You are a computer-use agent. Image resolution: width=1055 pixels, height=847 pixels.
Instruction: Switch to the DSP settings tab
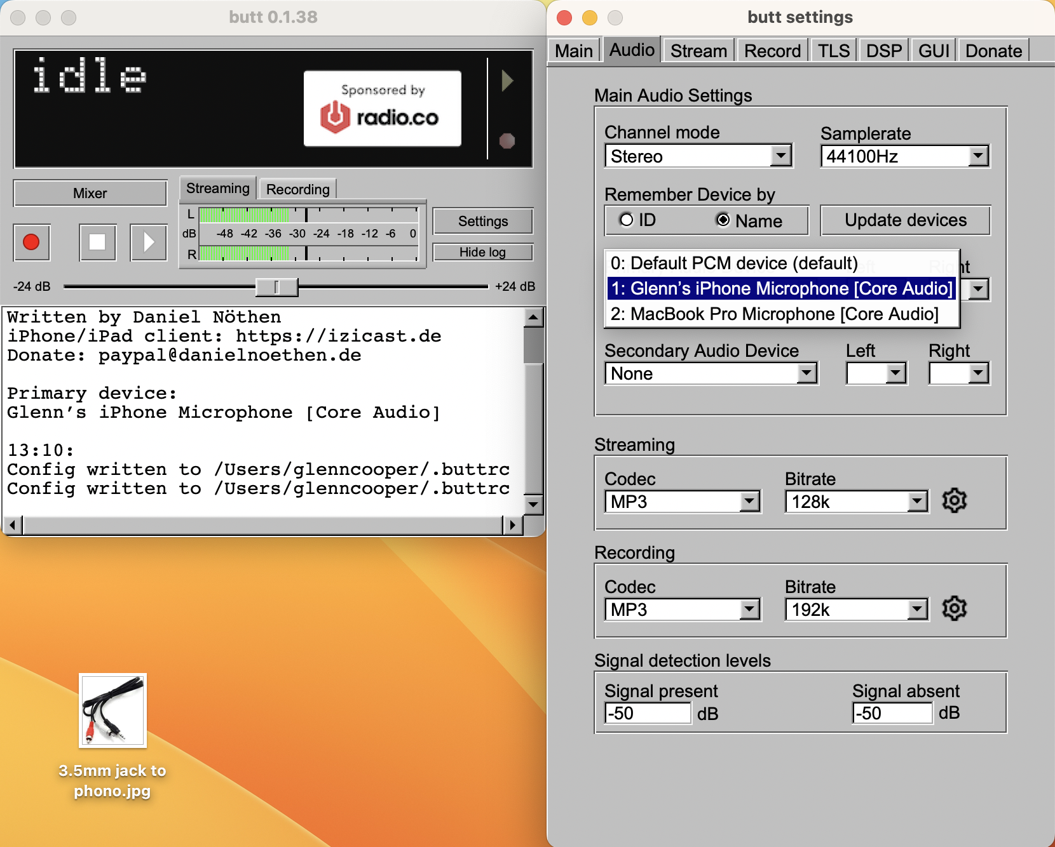tap(884, 50)
